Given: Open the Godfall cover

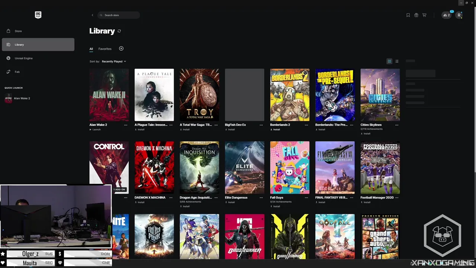Looking at the screenshot, I should click(x=335, y=236).
